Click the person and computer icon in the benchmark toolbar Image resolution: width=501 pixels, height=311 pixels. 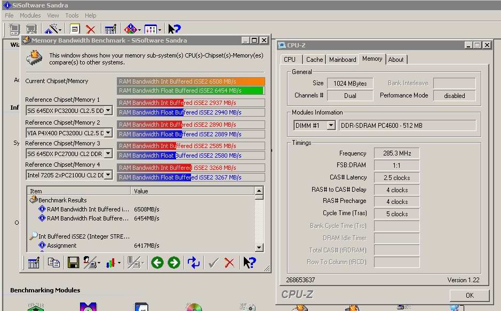click(x=90, y=263)
